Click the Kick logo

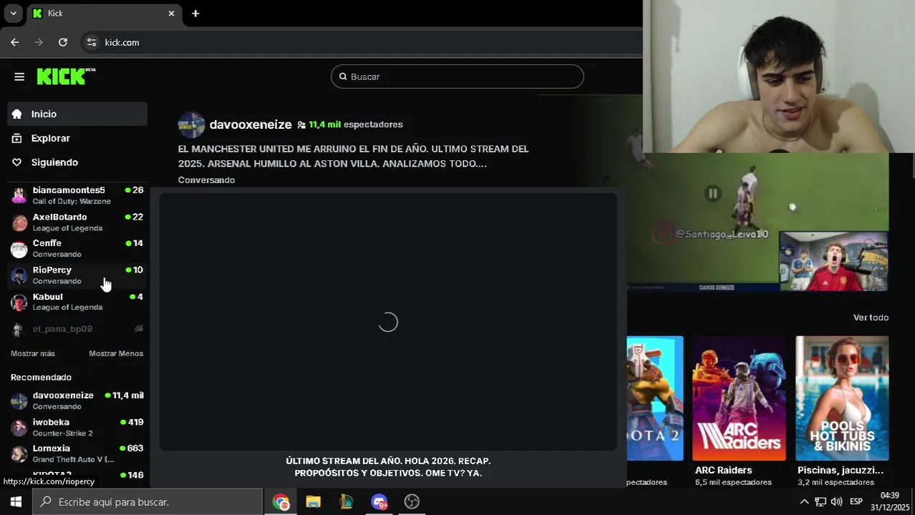[66, 77]
